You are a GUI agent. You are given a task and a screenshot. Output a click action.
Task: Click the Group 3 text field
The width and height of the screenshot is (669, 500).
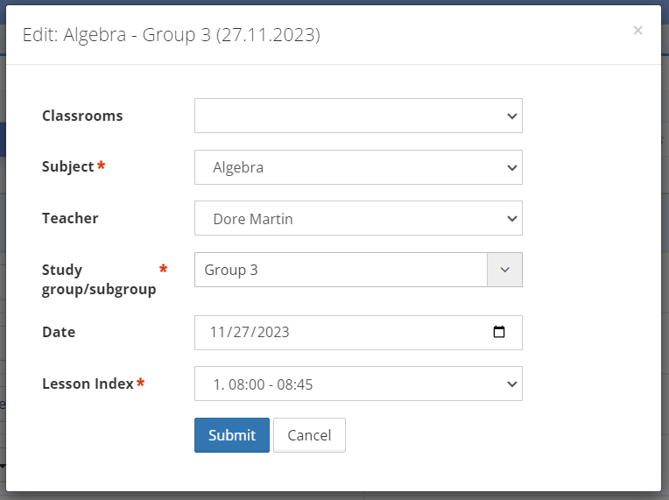pyautogui.click(x=341, y=270)
